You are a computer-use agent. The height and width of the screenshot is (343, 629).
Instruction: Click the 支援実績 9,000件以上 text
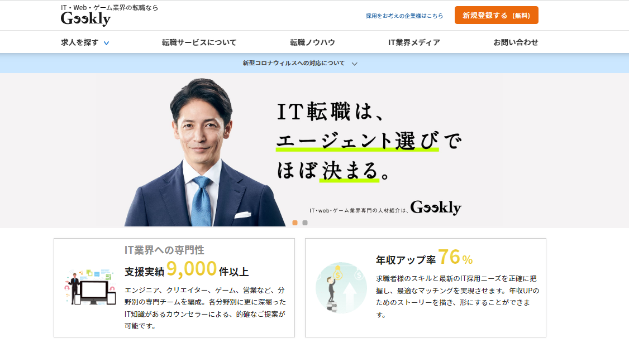[187, 270]
